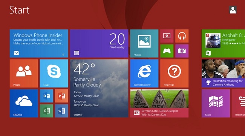
Task: Launch the Internet Explorer tile
Action: tap(144, 73)
